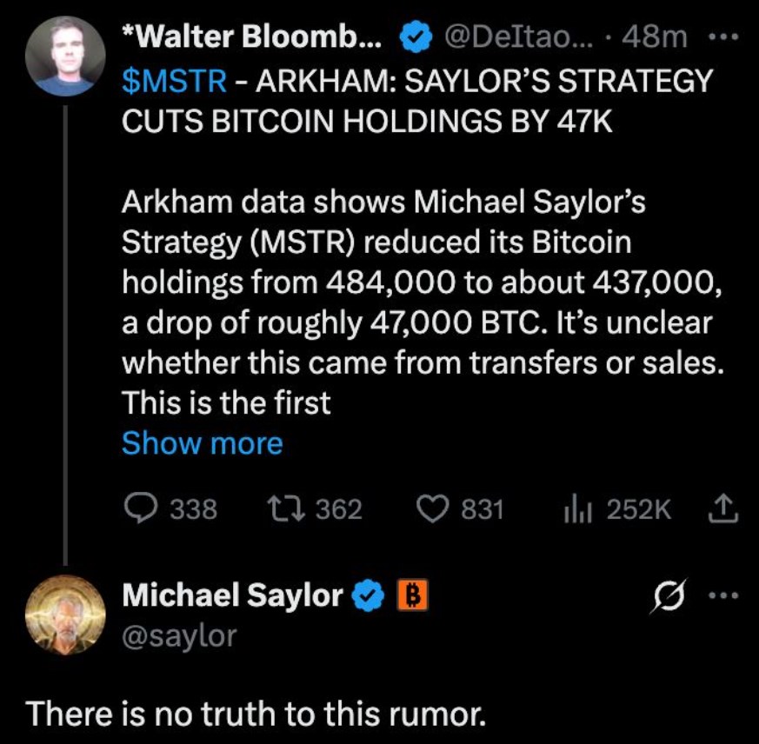The width and height of the screenshot is (759, 744).
Task: Click the $MSTR cashtag link
Action: (x=175, y=81)
